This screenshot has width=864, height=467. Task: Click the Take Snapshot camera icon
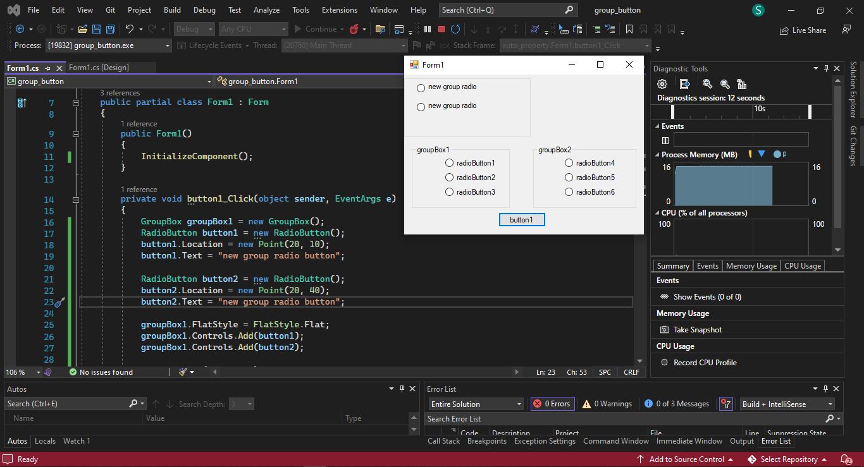click(x=664, y=330)
